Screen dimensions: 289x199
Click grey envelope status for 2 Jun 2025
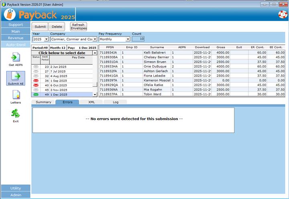click(x=36, y=67)
